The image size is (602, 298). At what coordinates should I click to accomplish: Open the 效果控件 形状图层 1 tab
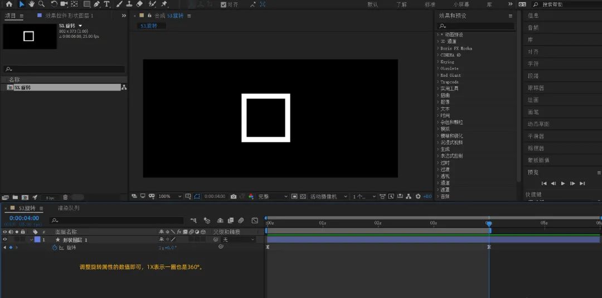(69, 16)
